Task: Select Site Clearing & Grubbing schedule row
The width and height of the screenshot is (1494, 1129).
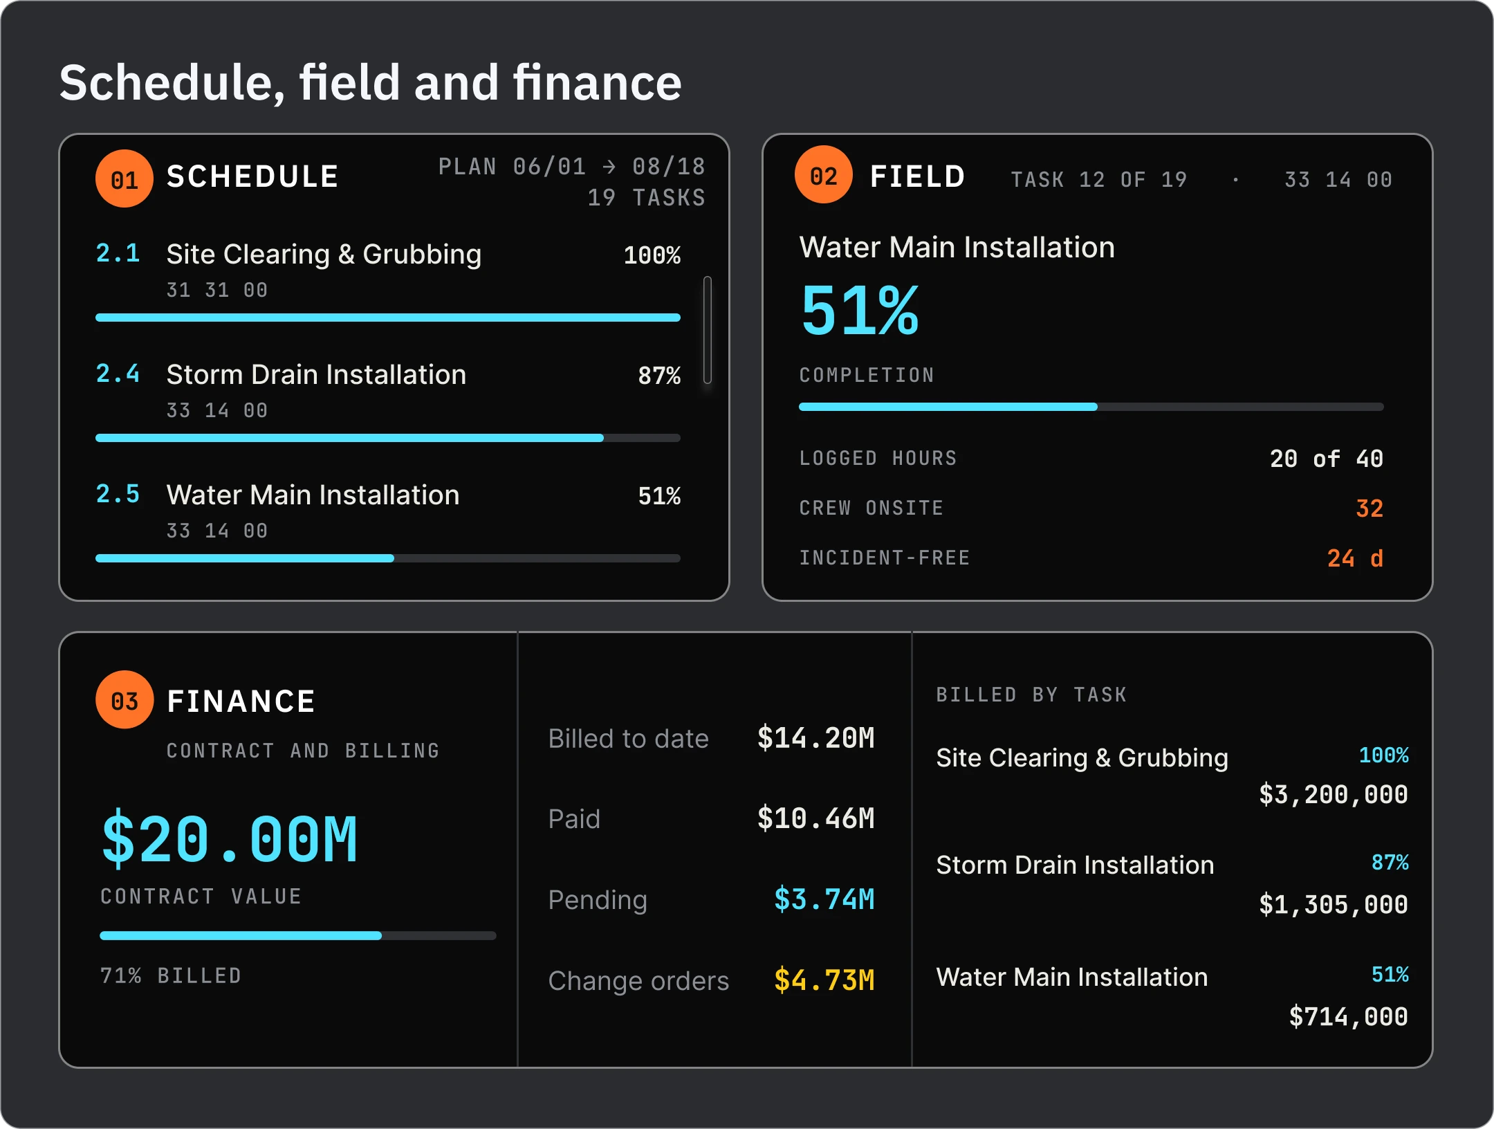Action: tap(388, 280)
